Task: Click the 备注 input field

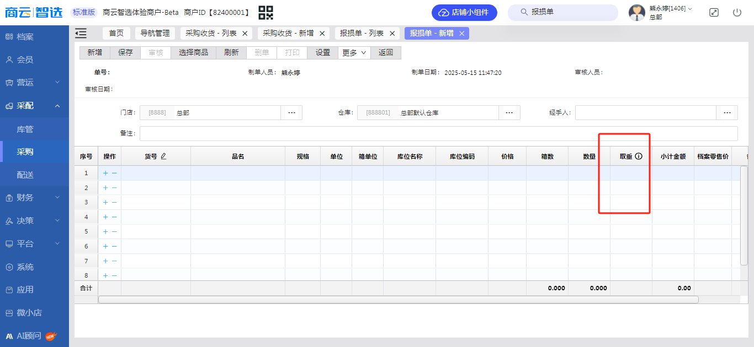Action: 439,133
